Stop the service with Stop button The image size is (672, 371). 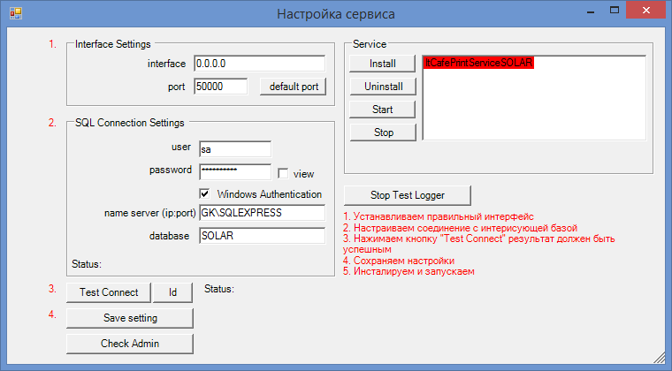coord(382,132)
